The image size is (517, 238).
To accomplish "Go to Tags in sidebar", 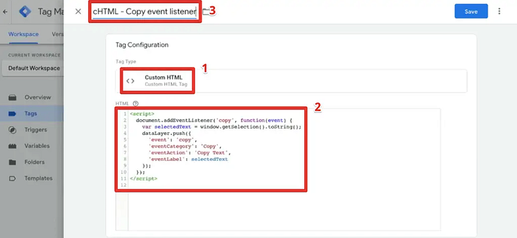I will [30, 114].
